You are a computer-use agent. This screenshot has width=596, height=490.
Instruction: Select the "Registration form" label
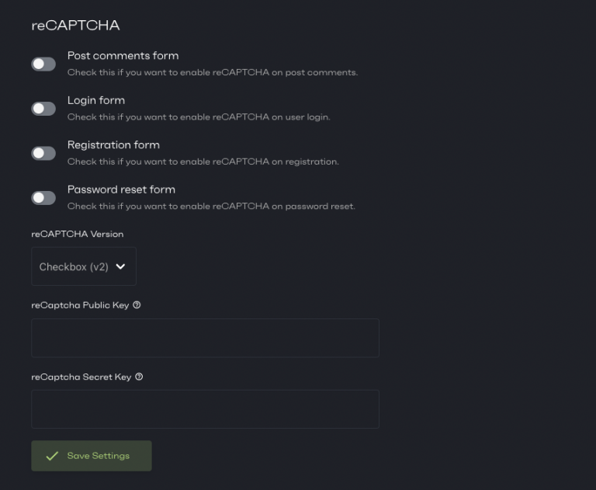pos(113,144)
